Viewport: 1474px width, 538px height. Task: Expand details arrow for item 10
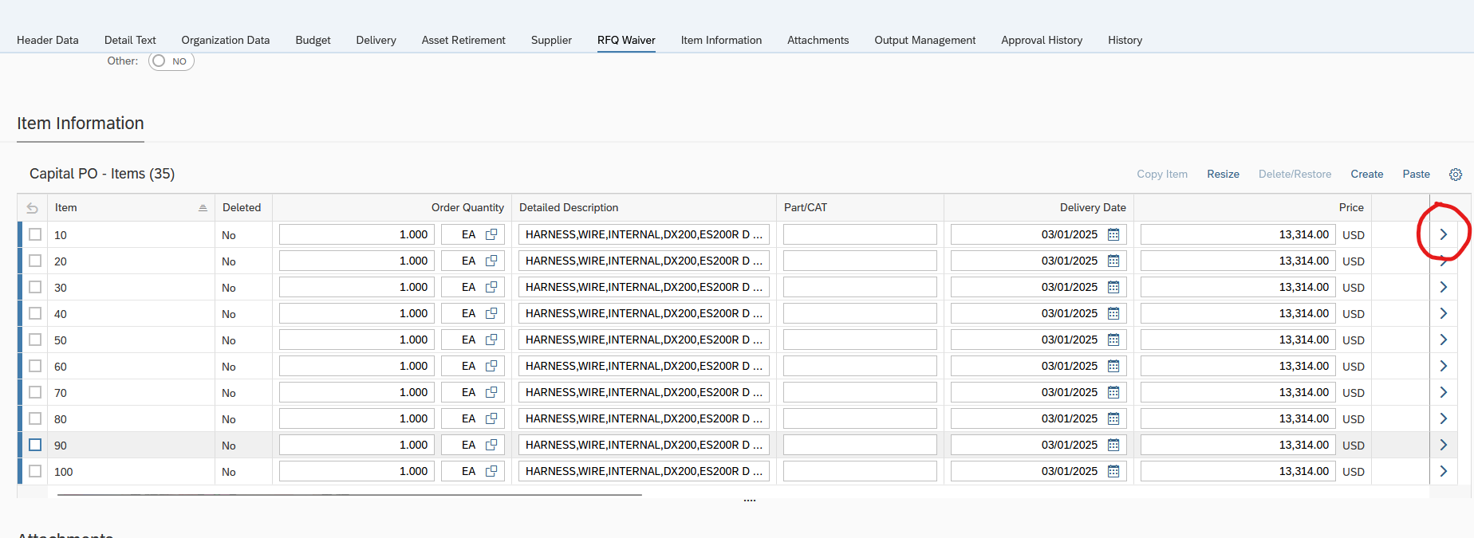click(x=1443, y=234)
